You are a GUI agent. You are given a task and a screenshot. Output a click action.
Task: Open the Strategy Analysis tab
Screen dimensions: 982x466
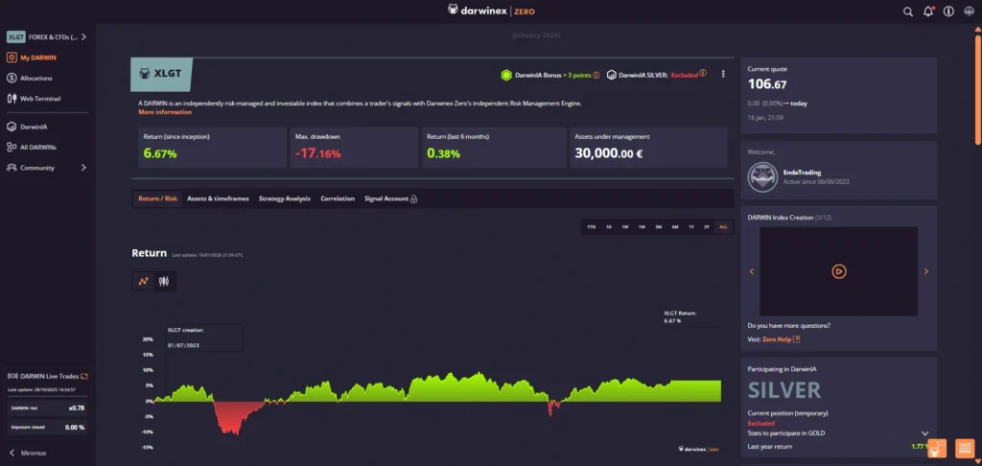(x=284, y=198)
